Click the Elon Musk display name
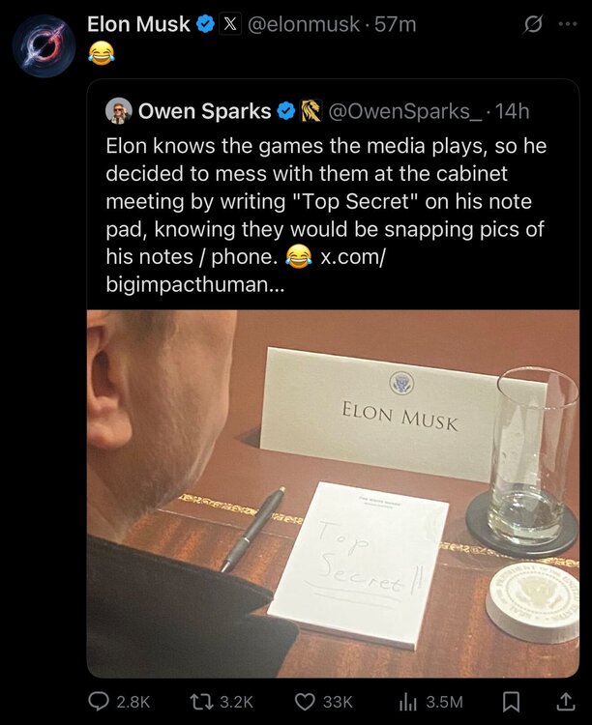 click(x=138, y=25)
